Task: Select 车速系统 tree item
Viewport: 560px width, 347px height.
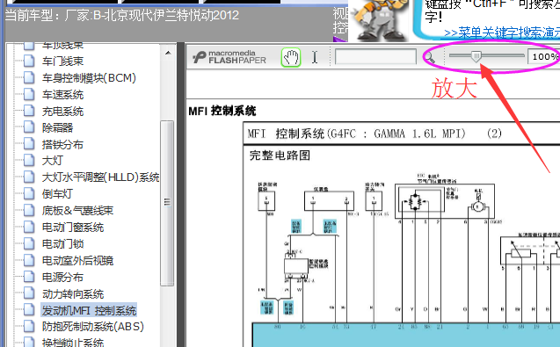Action: (63, 95)
